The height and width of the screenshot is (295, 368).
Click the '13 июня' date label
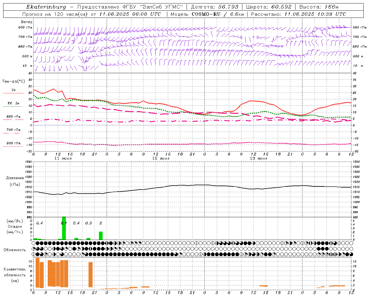pyautogui.click(x=258, y=158)
